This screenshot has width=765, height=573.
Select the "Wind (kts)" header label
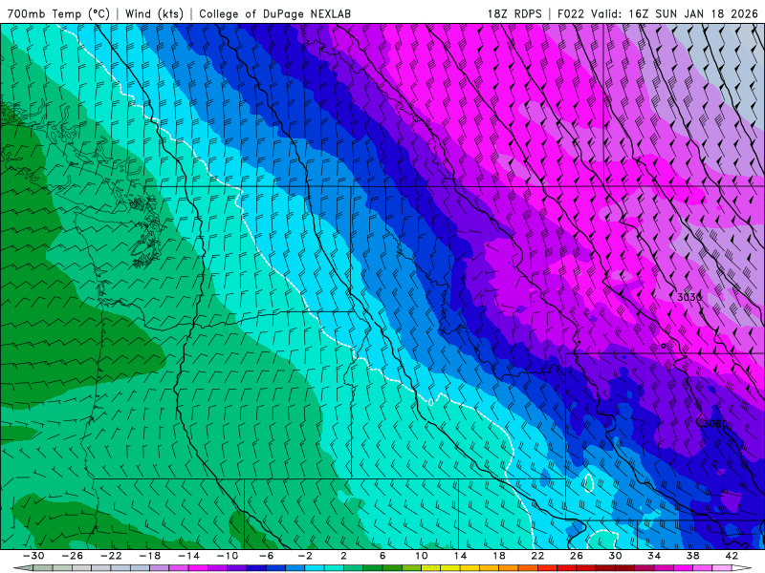(154, 13)
